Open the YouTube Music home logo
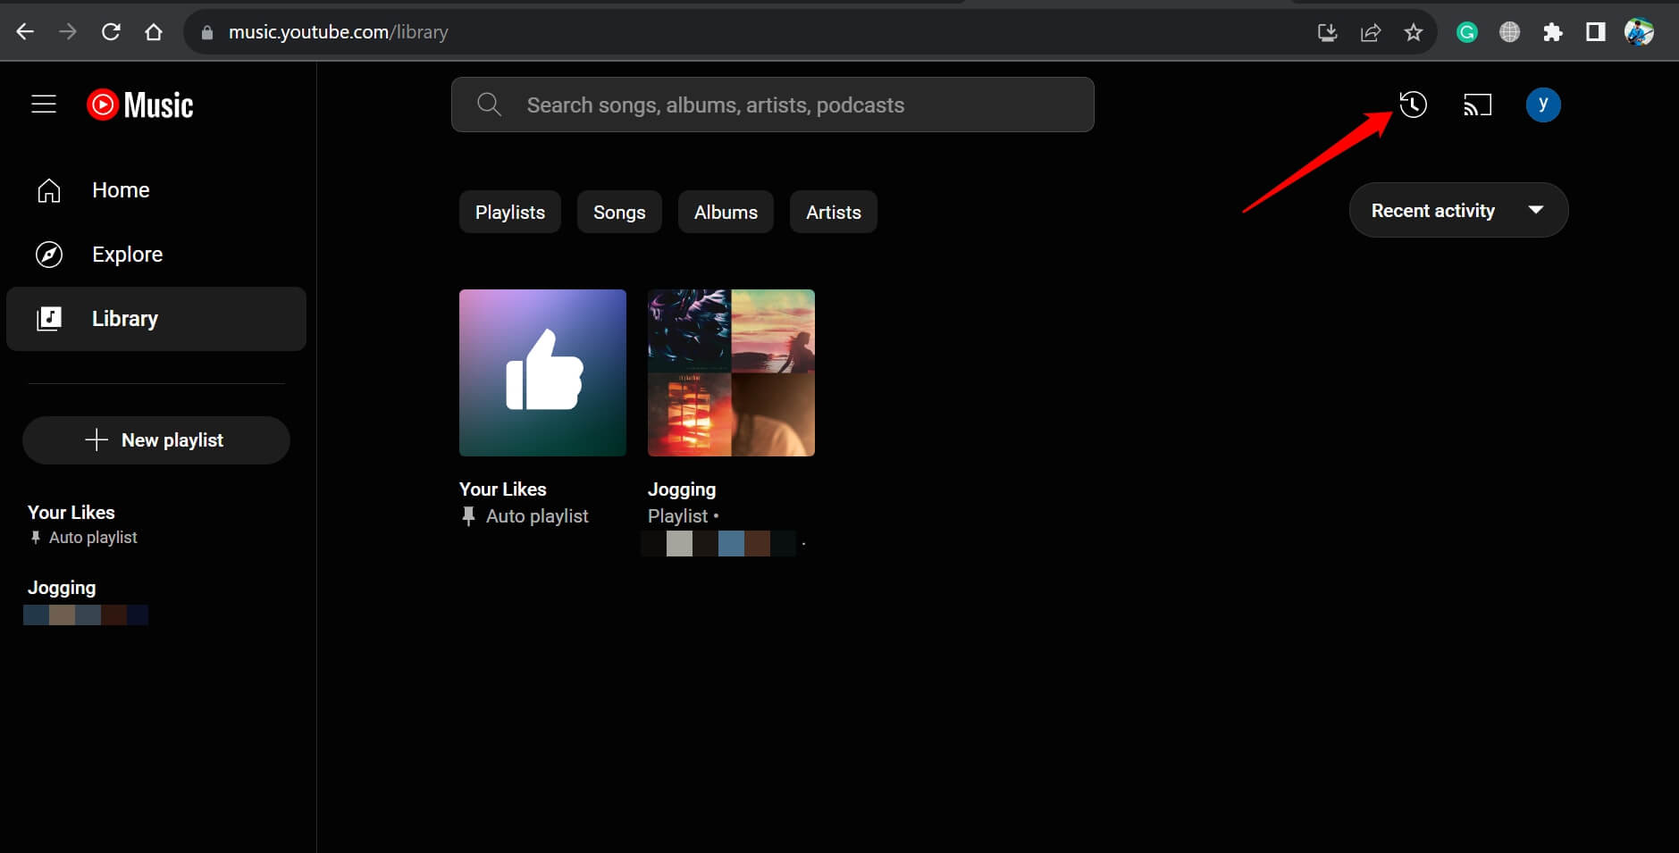1679x853 pixels. (x=139, y=104)
